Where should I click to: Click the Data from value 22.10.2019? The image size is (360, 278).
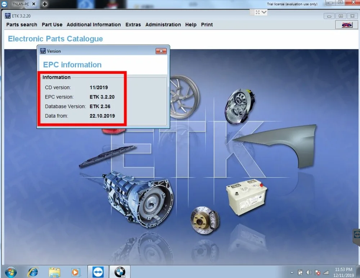(x=102, y=116)
